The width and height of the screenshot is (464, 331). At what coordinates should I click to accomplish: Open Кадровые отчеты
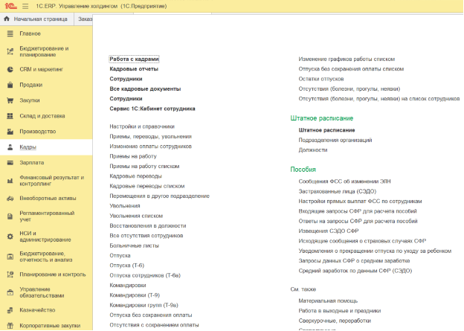[x=134, y=69]
